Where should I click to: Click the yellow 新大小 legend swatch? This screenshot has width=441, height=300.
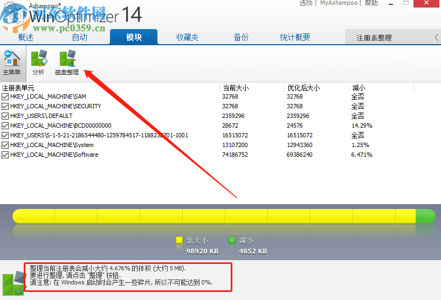pos(179,240)
